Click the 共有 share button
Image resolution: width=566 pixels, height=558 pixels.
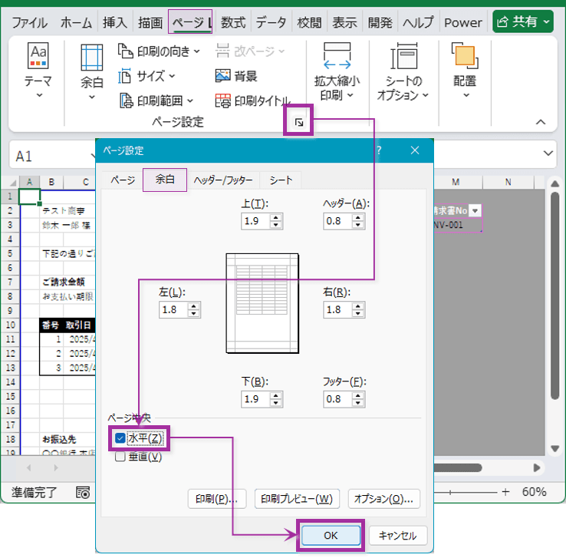pyautogui.click(x=523, y=22)
